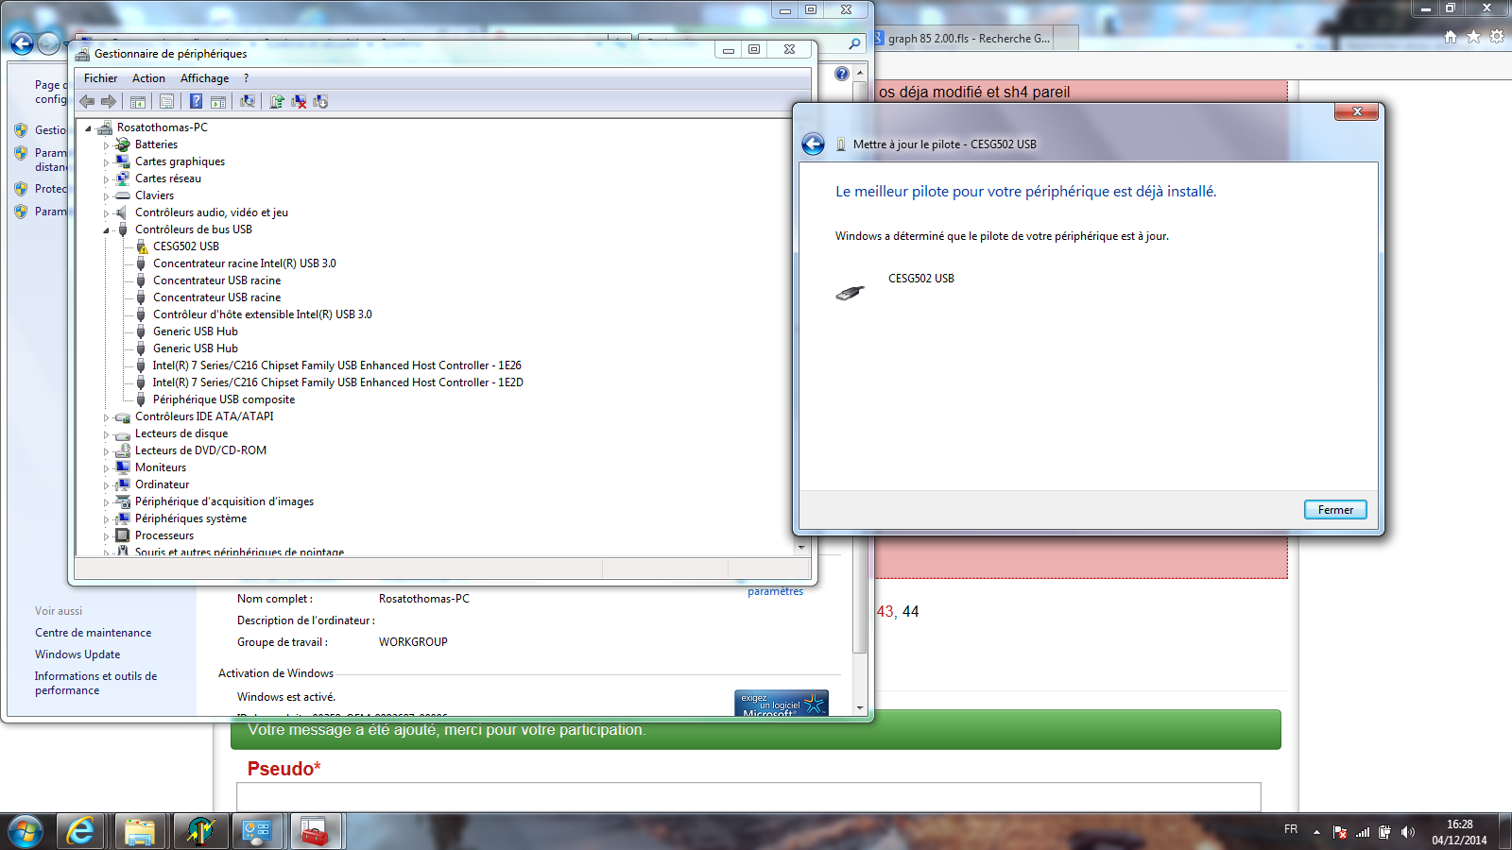
Task: Open Windows Explorer folder icon on taskbar
Action: (x=140, y=831)
